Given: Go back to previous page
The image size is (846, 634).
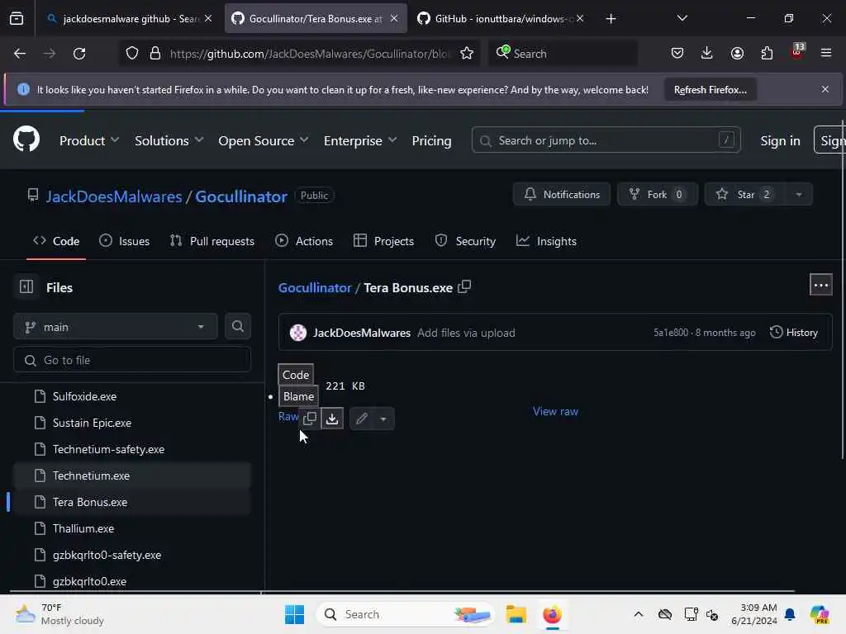Looking at the screenshot, I should click(x=20, y=54).
